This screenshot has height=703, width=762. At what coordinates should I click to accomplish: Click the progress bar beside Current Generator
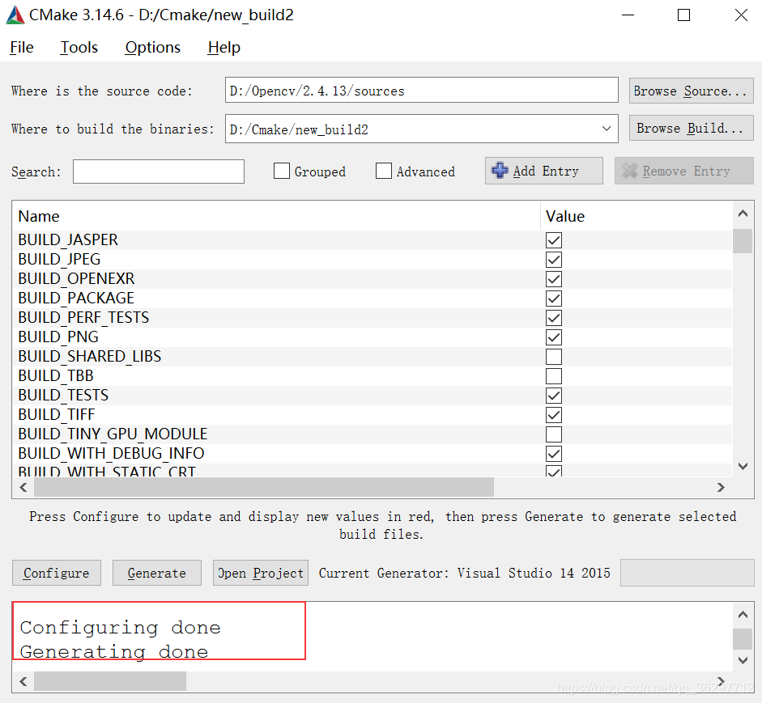688,573
